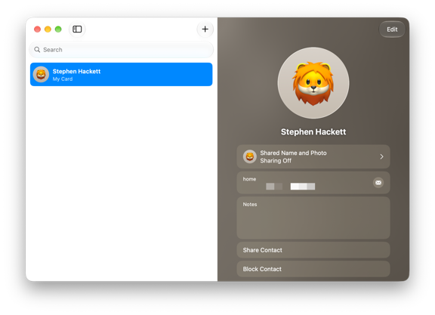Expand Shared Name and Photo chevron
This screenshot has height=315, width=435.
point(381,157)
